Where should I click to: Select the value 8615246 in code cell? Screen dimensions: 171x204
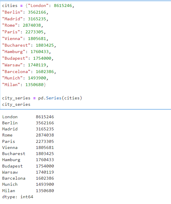63,6
